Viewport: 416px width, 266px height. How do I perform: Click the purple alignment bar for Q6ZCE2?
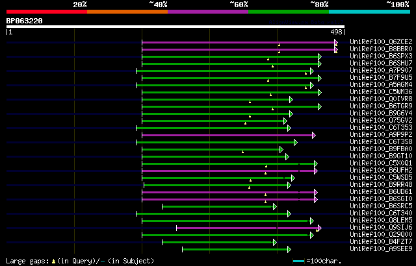click(x=239, y=43)
